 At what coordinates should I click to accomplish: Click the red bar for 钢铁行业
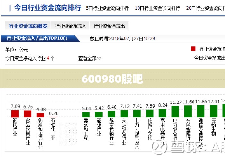click(x=15, y=113)
